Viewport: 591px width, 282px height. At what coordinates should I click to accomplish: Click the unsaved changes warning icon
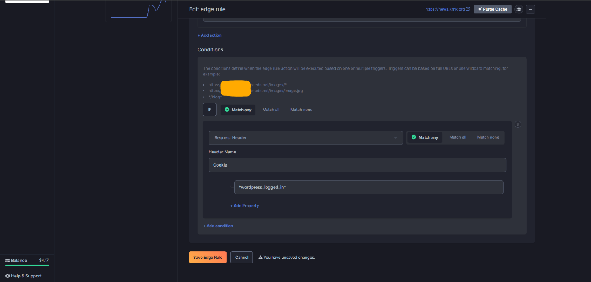click(260, 258)
